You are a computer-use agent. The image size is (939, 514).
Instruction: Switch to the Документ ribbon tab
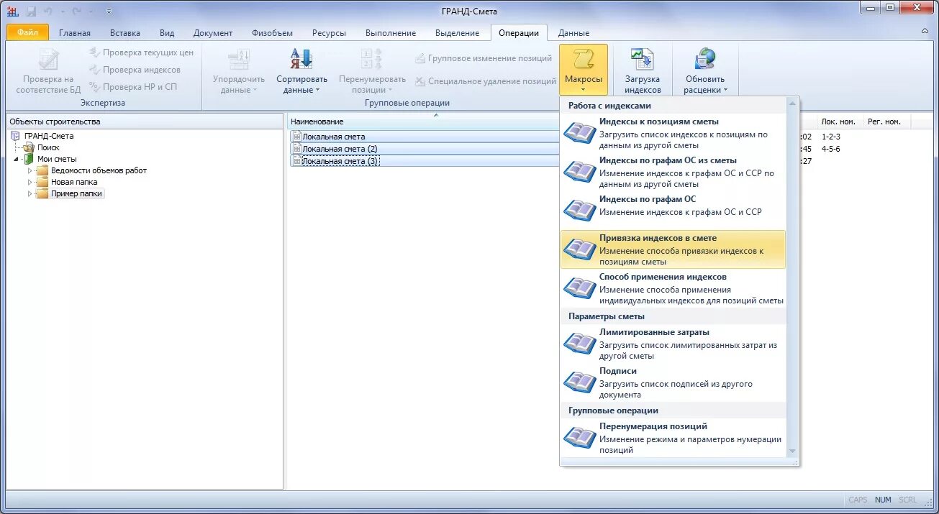(x=213, y=33)
